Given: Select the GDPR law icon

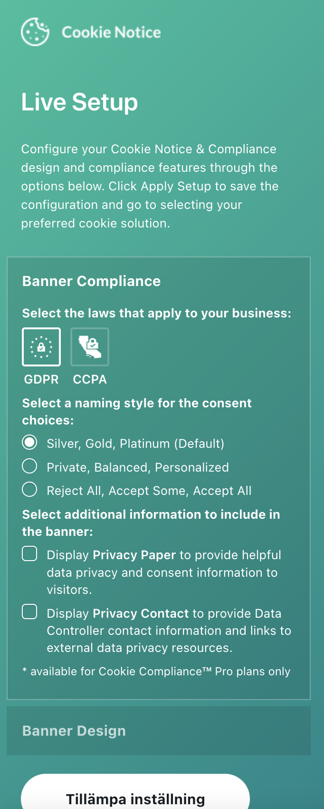Looking at the screenshot, I should pyautogui.click(x=41, y=347).
